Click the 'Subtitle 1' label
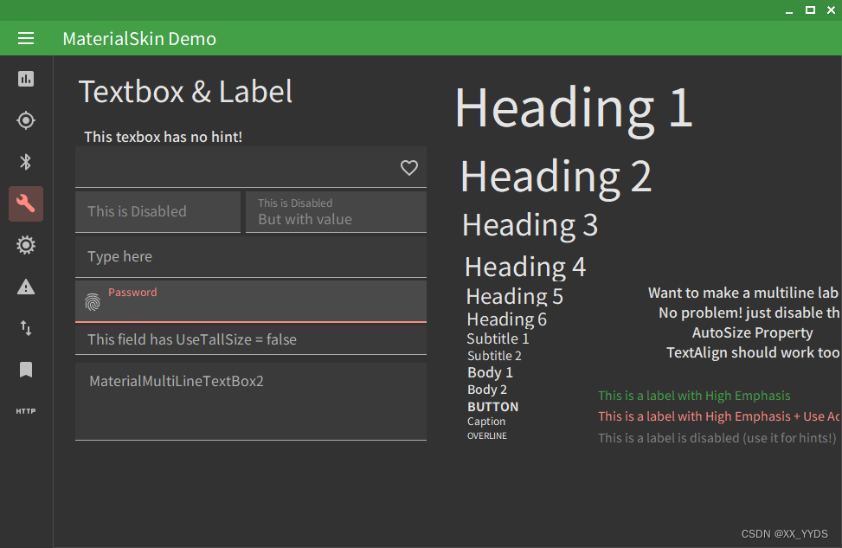The image size is (842, 548). point(498,339)
